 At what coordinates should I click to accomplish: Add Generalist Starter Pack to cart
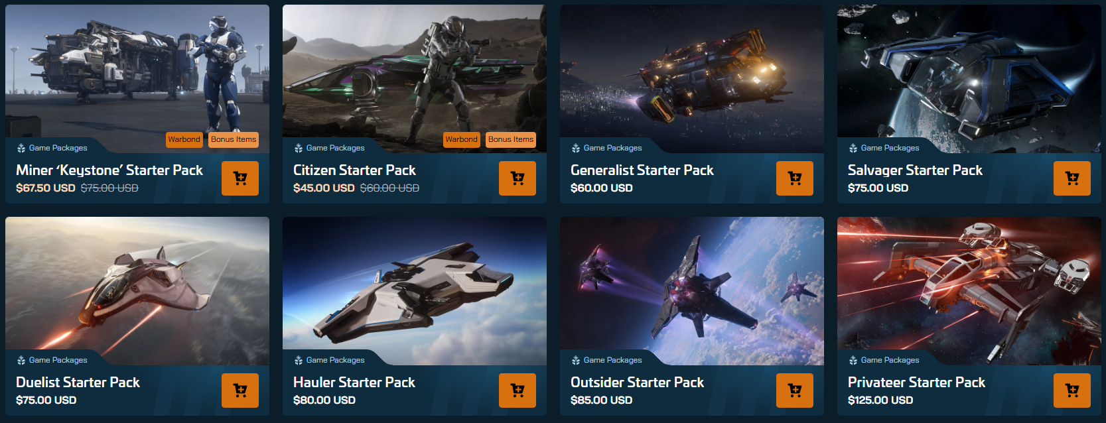795,178
